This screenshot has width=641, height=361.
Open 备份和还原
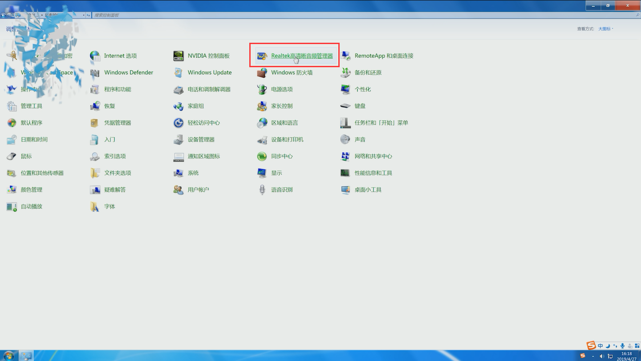coord(361,73)
